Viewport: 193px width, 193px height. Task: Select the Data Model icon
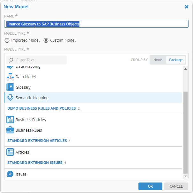(x=10, y=77)
